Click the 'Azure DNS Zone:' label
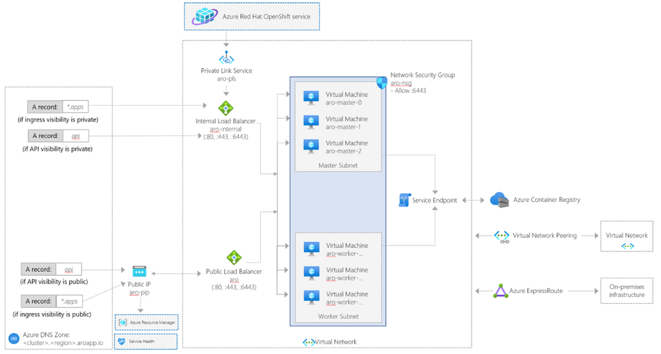The height and width of the screenshot is (354, 661). click(46, 335)
